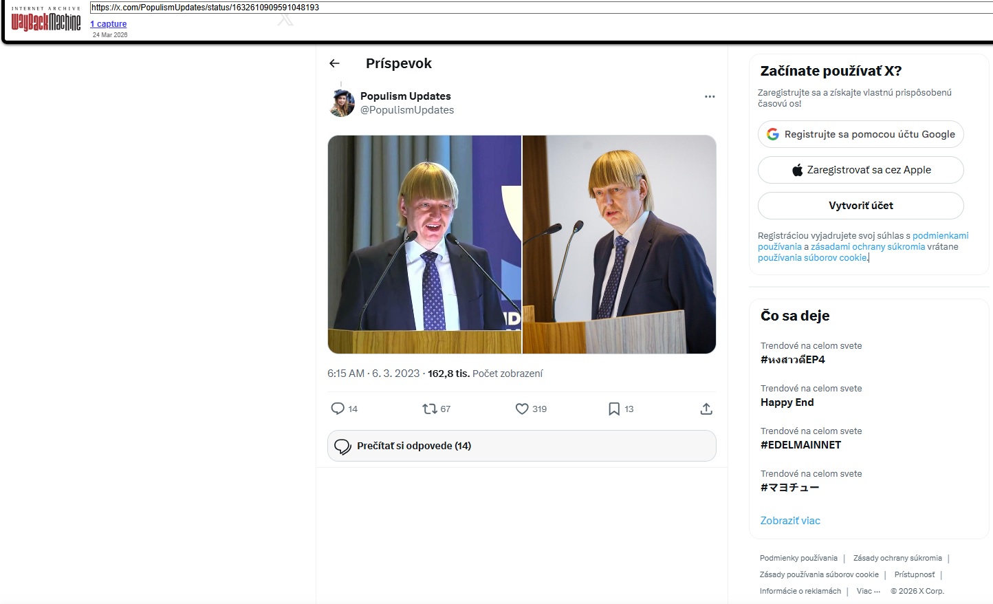
Task: Click the reply speech bubble icon
Action: [x=338, y=409]
